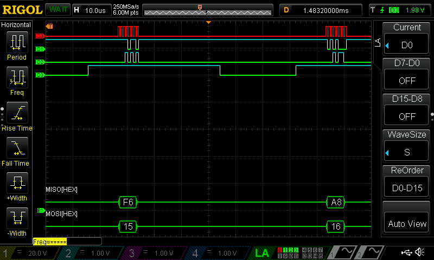Image resolution: width=434 pixels, height=260 pixels.
Task: Click the MISO decoded value F6
Action: click(128, 203)
